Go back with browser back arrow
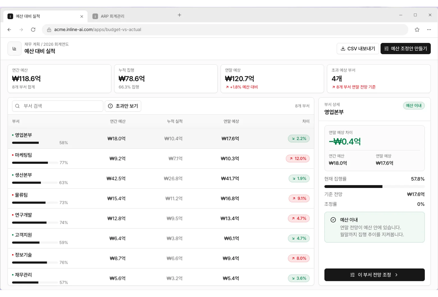The height and width of the screenshot is (297, 438). [9, 29]
